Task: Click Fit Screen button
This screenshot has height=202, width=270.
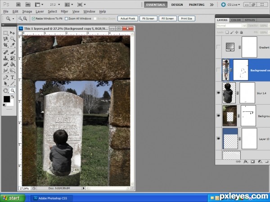Action: click(148, 18)
